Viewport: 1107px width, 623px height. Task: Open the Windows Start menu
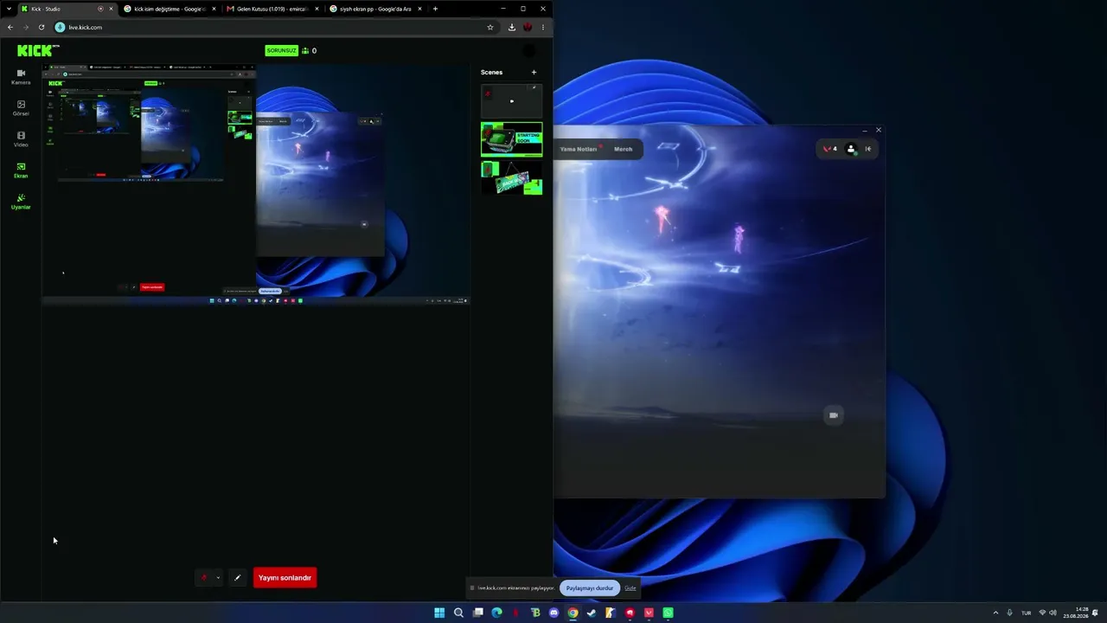pos(439,613)
